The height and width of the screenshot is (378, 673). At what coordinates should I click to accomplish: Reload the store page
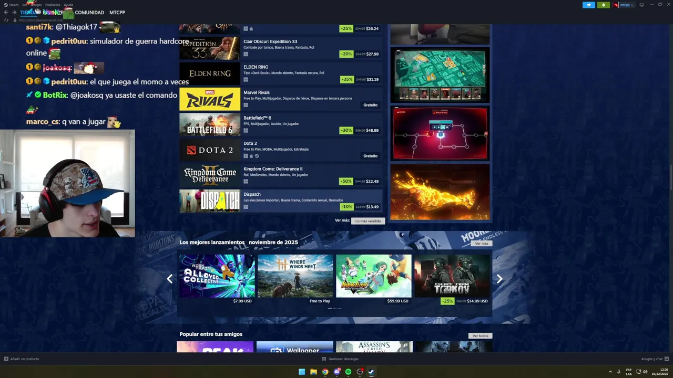click(6, 20)
